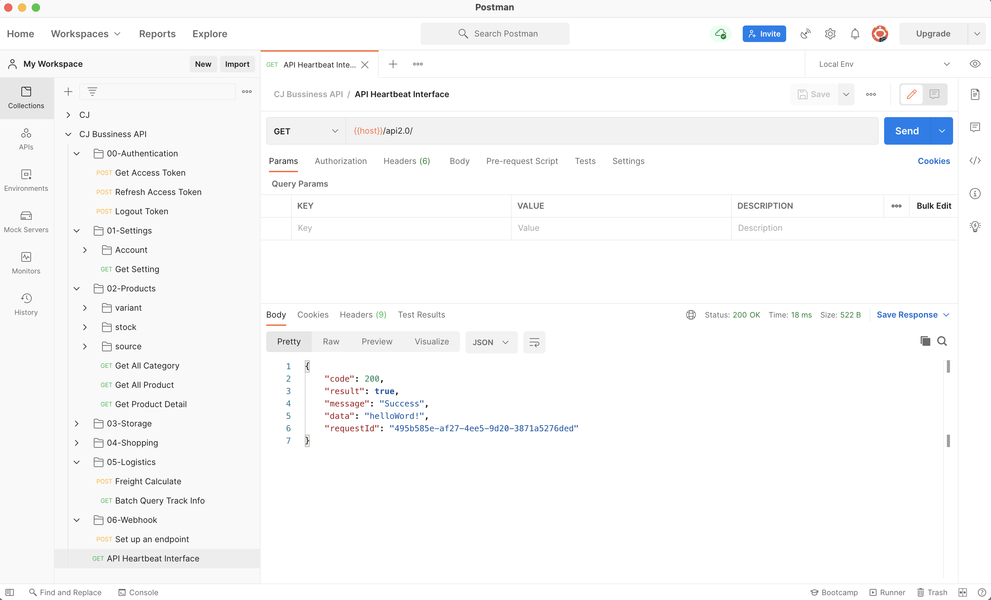Viewport: 991px width, 600px height.
Task: Open a new request tab with plus
Action: [393, 64]
